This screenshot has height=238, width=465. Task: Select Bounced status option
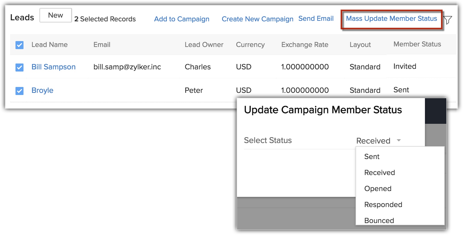click(379, 220)
